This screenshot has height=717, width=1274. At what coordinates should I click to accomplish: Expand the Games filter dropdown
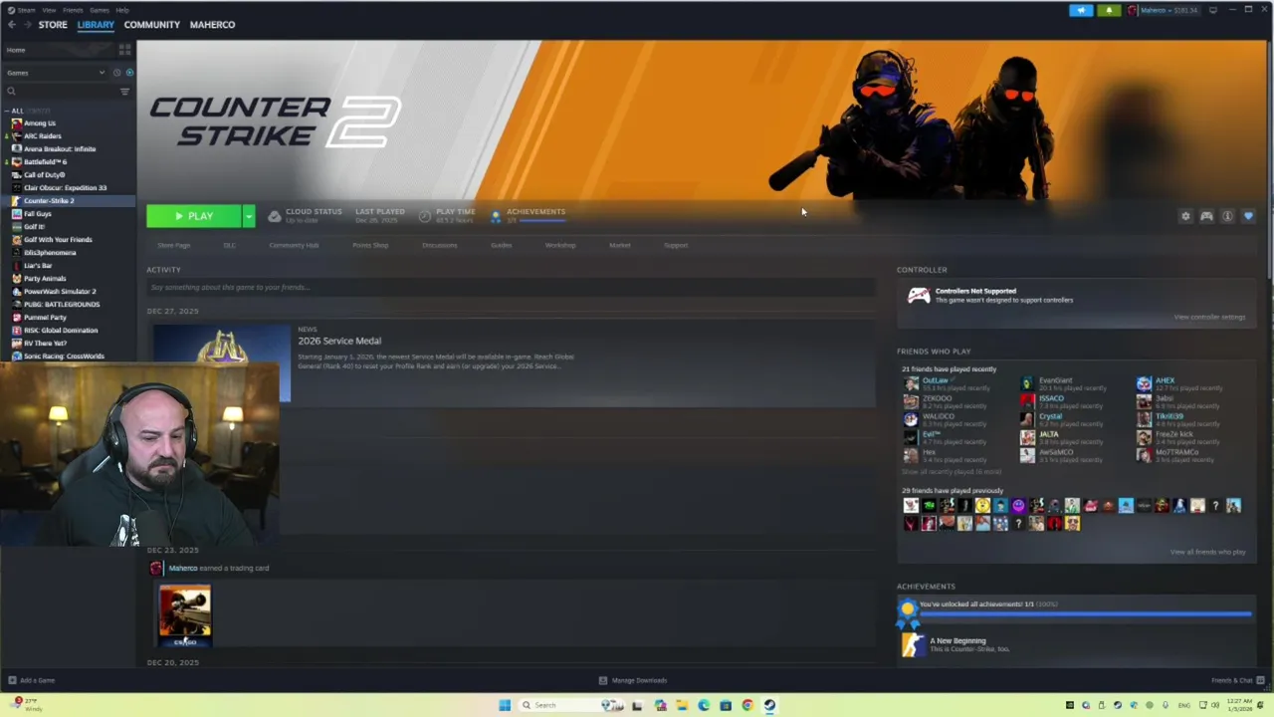click(x=55, y=73)
